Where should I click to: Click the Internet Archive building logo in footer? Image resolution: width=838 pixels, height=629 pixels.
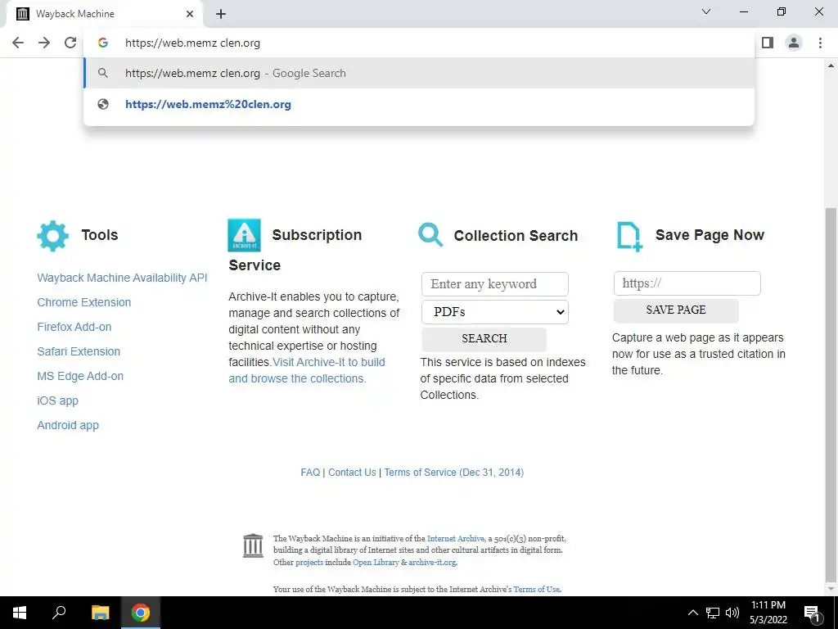(x=253, y=545)
